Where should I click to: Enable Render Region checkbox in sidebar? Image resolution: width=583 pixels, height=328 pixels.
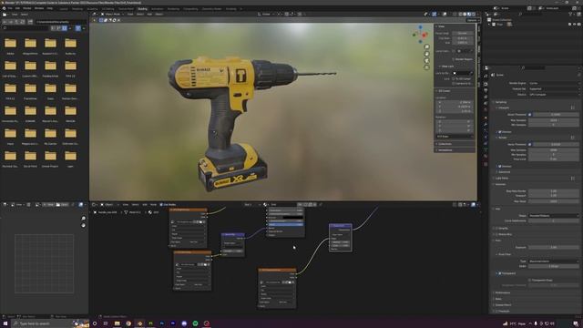(x=454, y=59)
